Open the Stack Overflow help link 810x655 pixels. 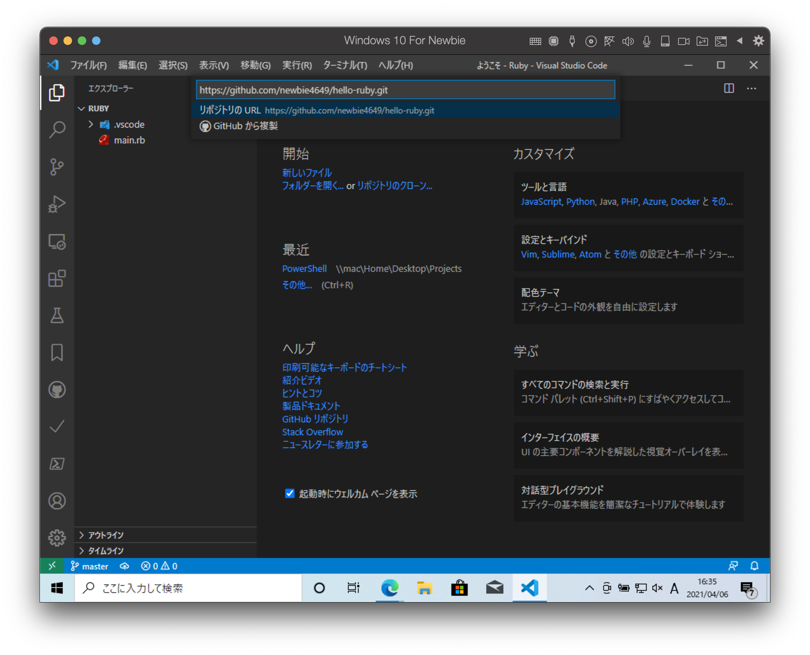click(x=312, y=432)
